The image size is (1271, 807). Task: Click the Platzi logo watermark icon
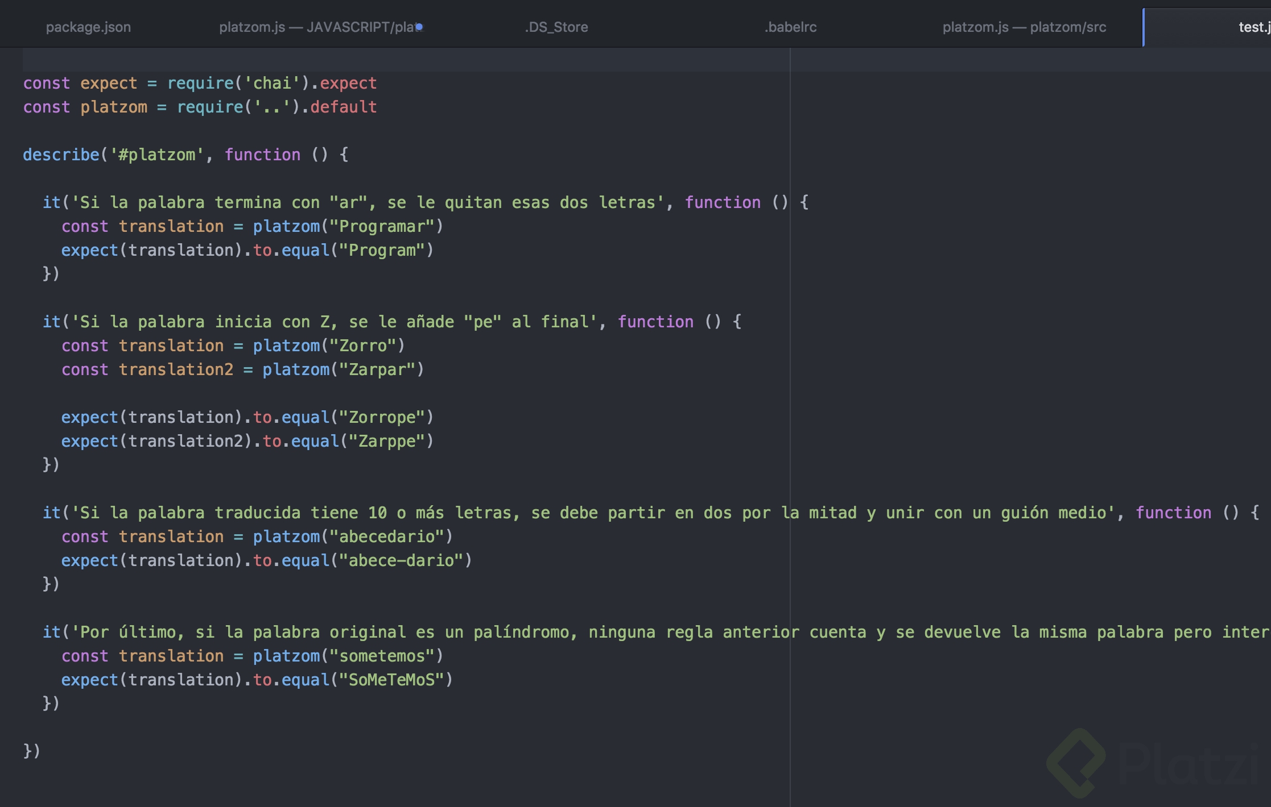pos(1075,763)
